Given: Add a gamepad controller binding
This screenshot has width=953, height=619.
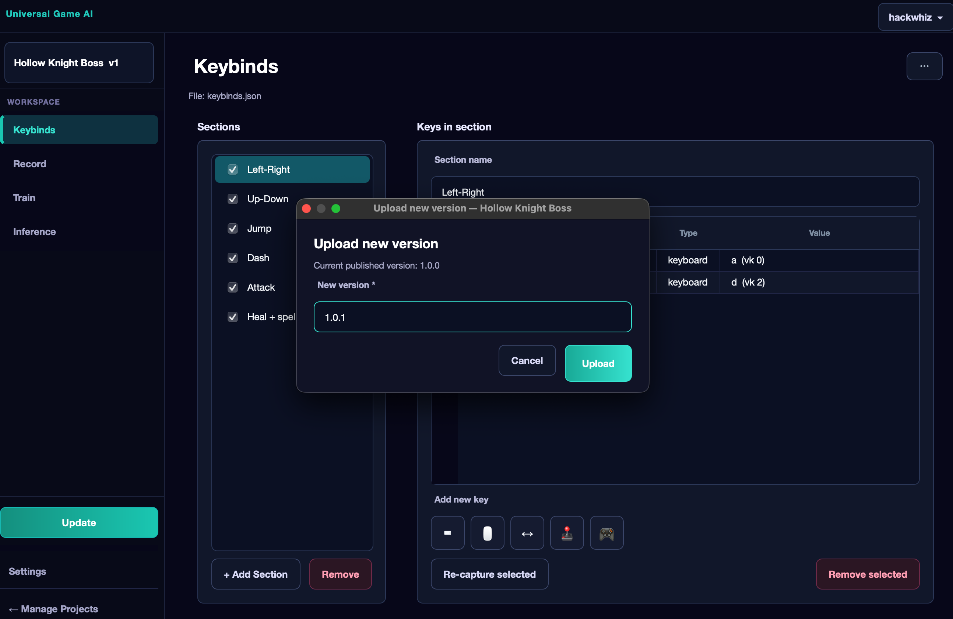Looking at the screenshot, I should click(x=606, y=532).
